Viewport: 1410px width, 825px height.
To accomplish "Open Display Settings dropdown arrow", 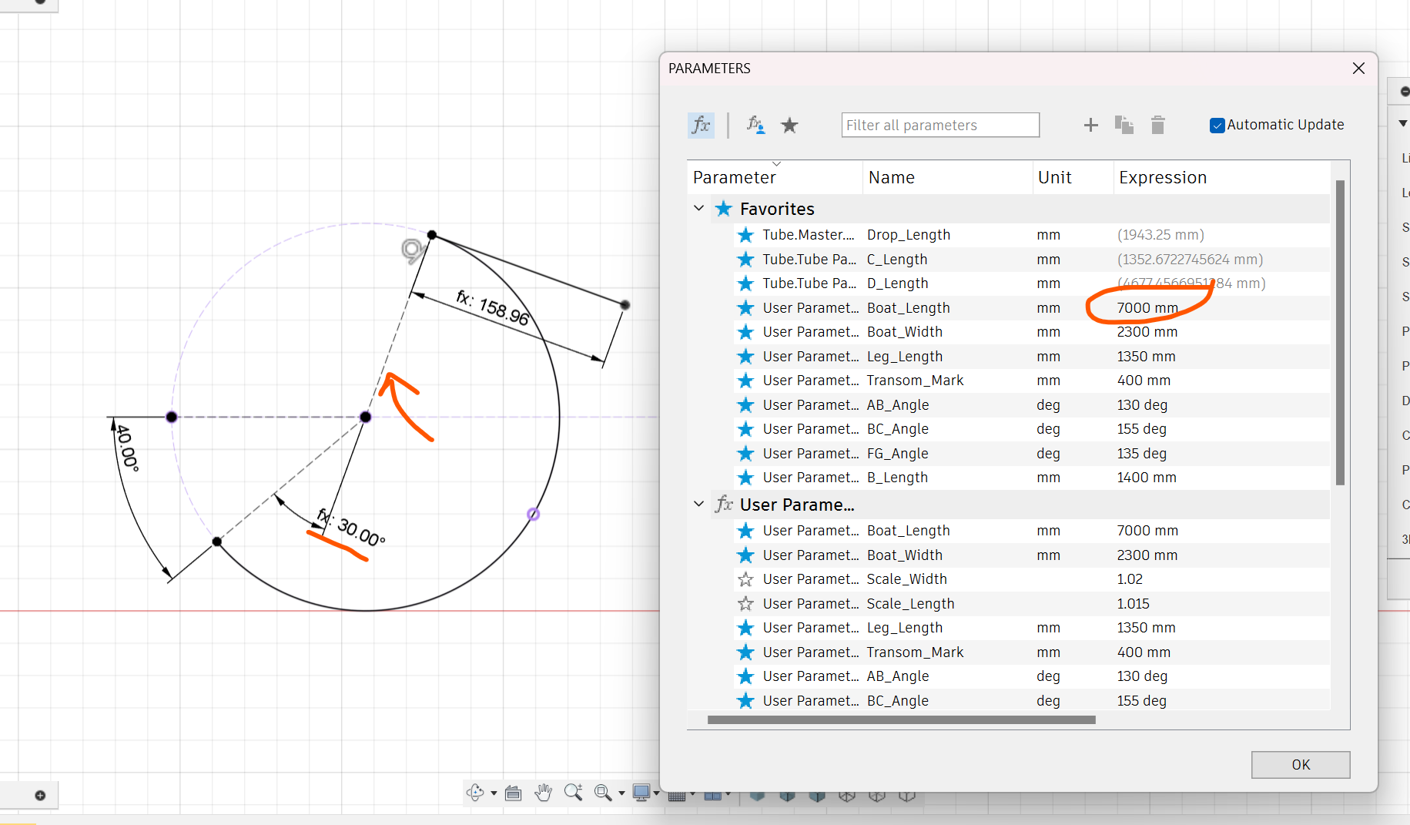I will click(656, 793).
